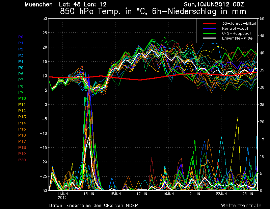Click the P17 ensemble member label
The width and height of the screenshot is (270, 209).
pyautogui.click(x=22, y=141)
